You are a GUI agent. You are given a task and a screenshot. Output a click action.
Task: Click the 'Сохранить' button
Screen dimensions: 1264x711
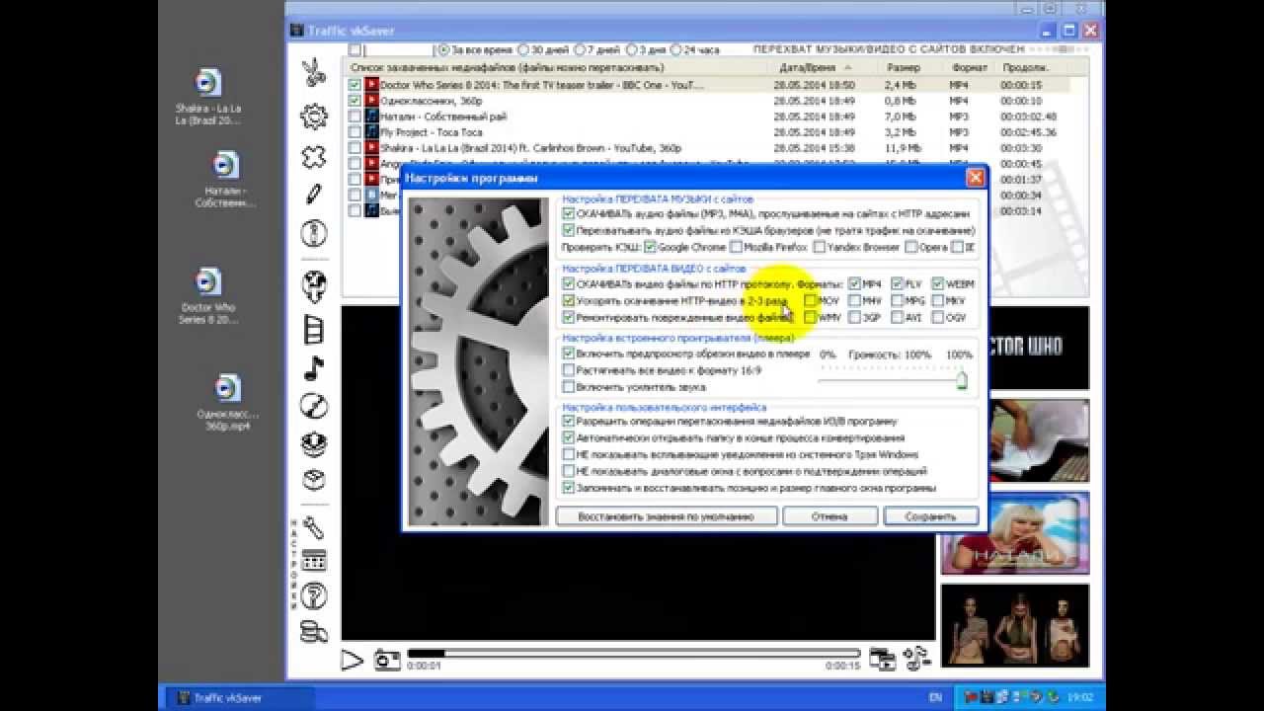pyautogui.click(x=931, y=516)
